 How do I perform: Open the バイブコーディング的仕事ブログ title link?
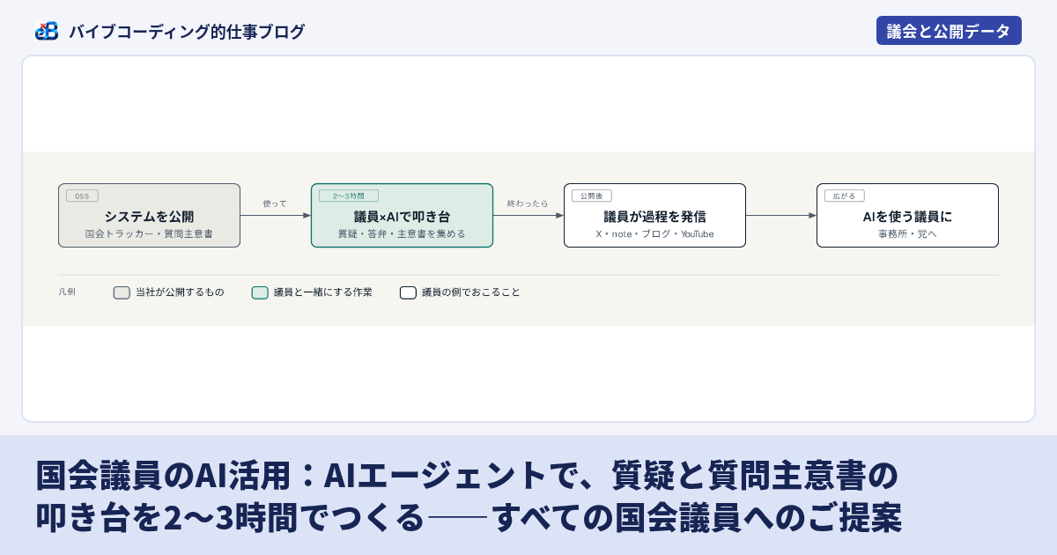(187, 32)
